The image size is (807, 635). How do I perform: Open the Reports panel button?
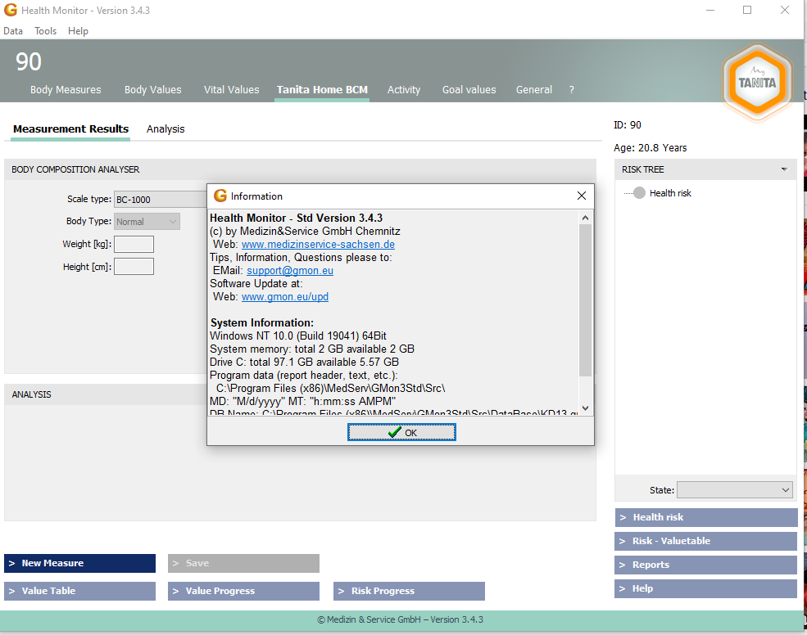coord(705,565)
